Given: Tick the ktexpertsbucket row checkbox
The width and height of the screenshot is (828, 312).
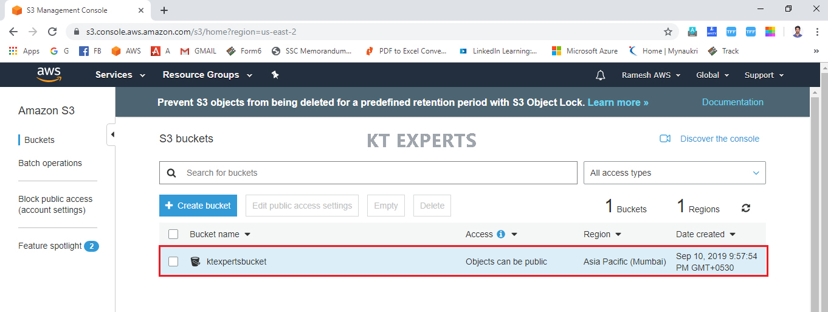Looking at the screenshot, I should (173, 262).
